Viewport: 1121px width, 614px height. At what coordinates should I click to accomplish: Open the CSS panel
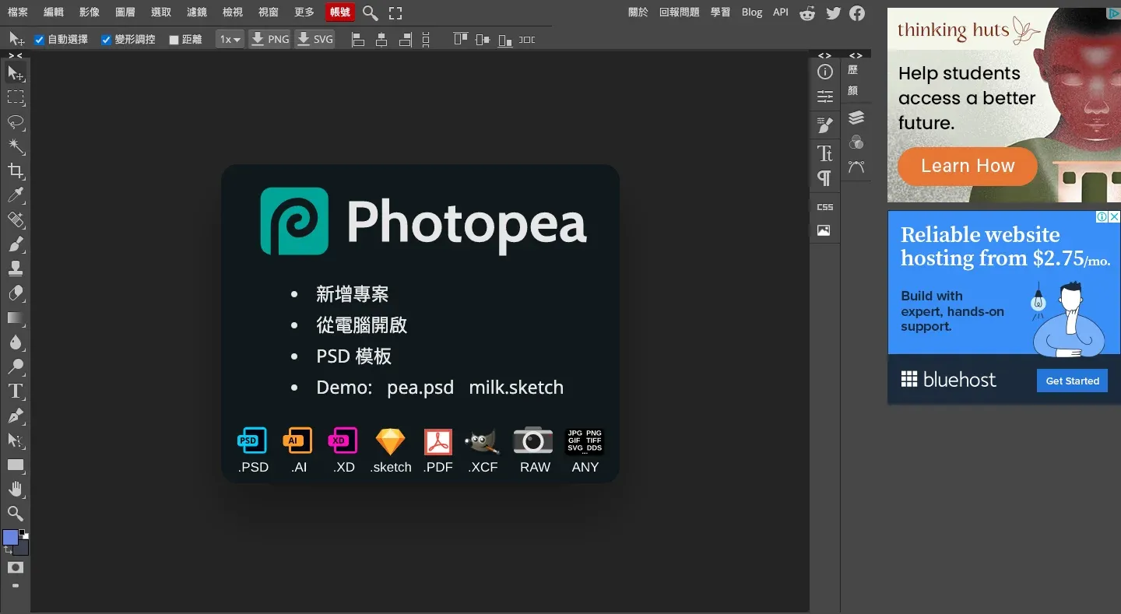(824, 207)
